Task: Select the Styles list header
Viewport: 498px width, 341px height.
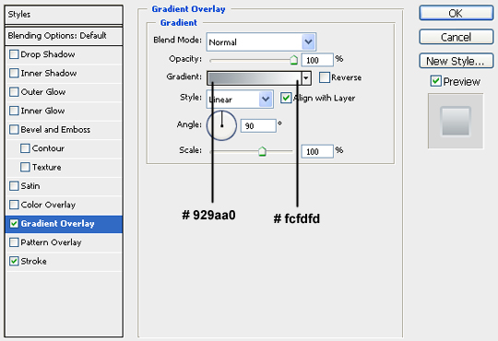Action: (x=64, y=15)
